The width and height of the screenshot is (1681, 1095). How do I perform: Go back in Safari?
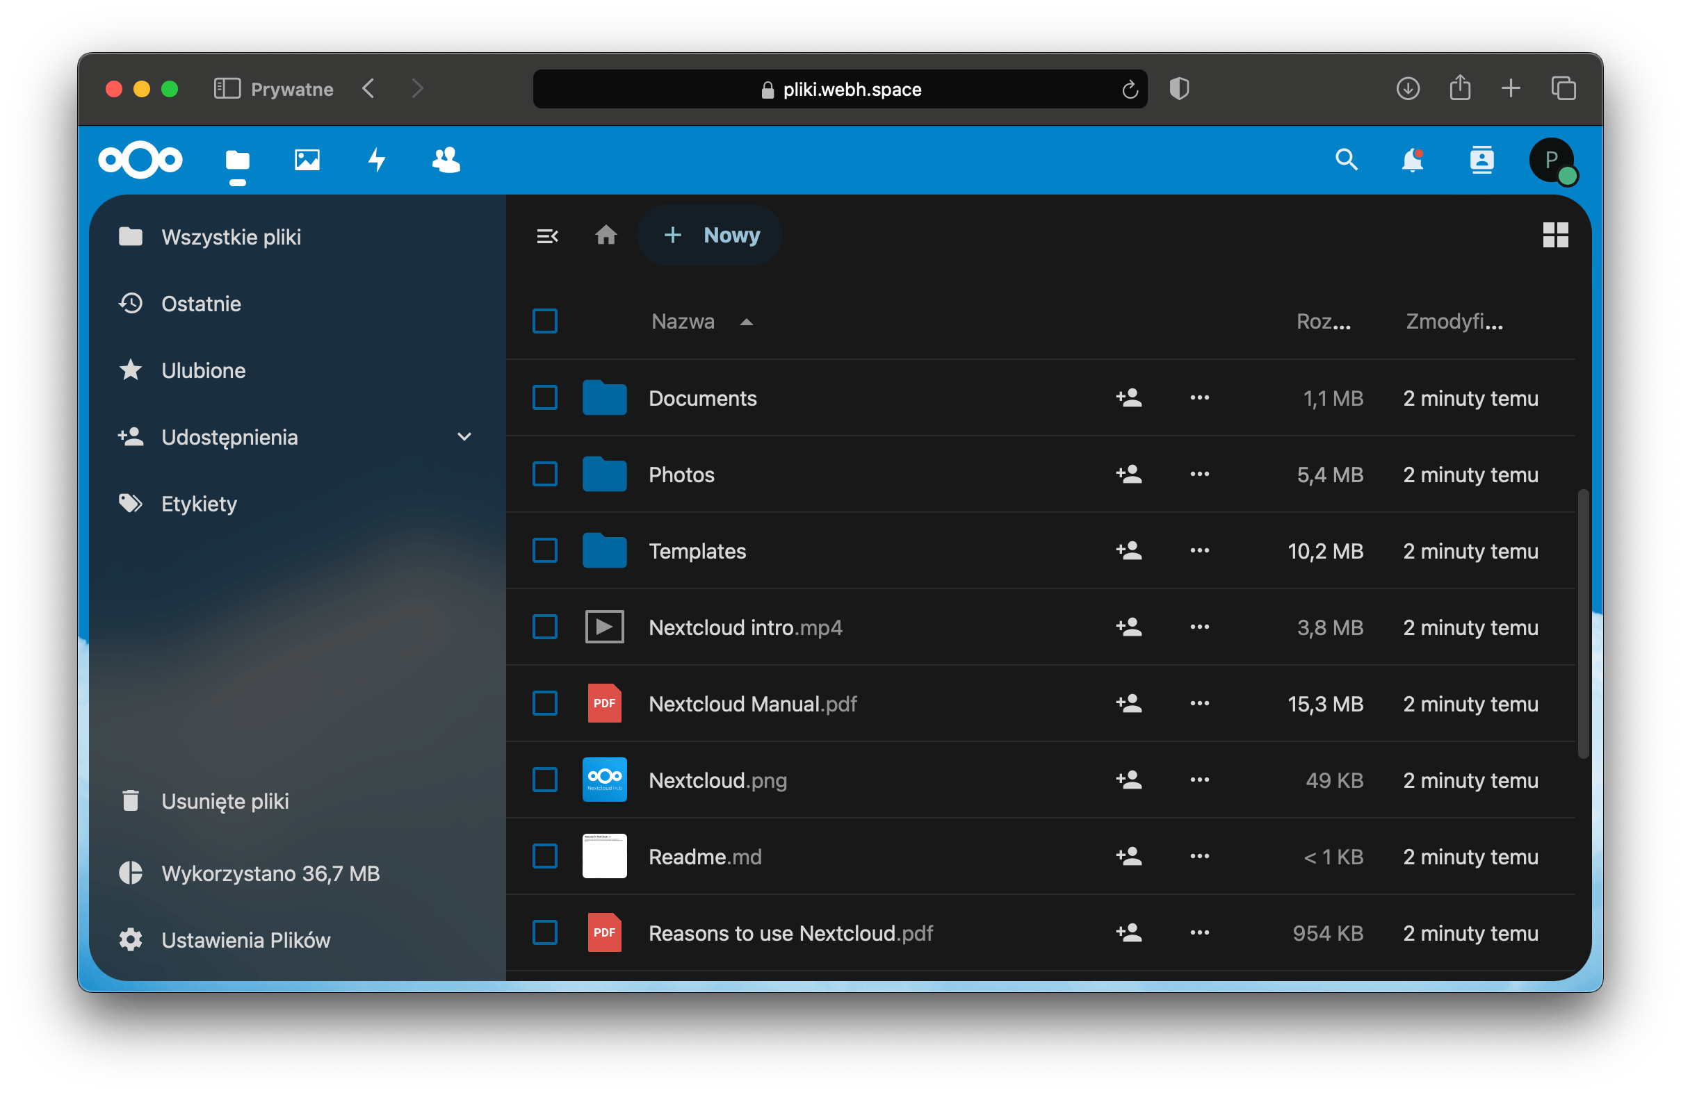click(368, 89)
